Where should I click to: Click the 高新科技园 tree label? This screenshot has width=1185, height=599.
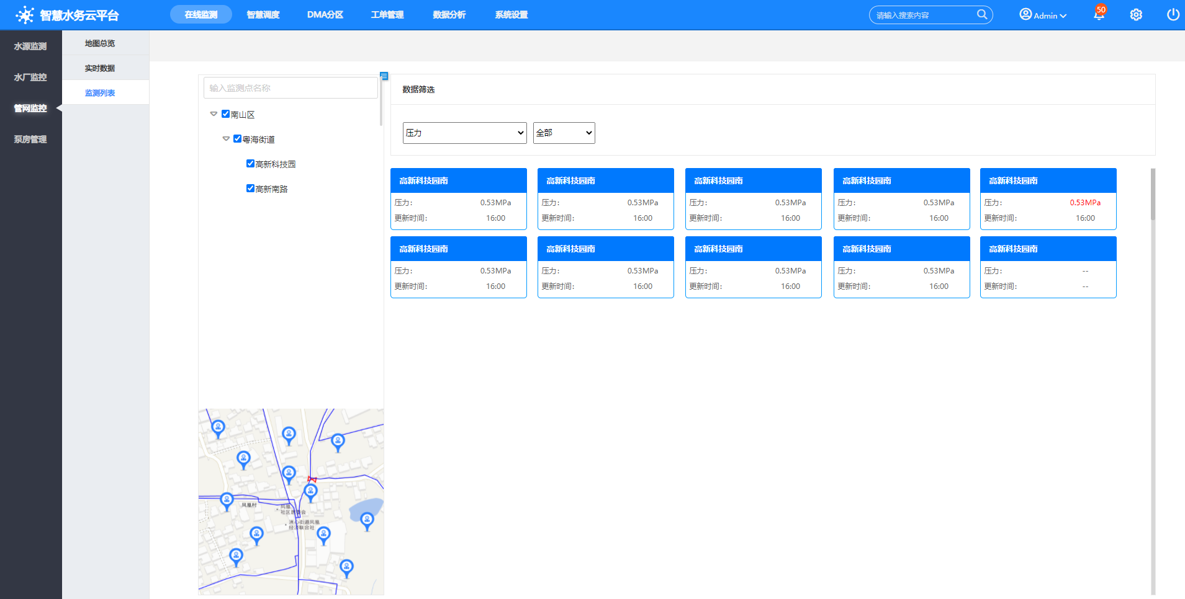pos(276,164)
